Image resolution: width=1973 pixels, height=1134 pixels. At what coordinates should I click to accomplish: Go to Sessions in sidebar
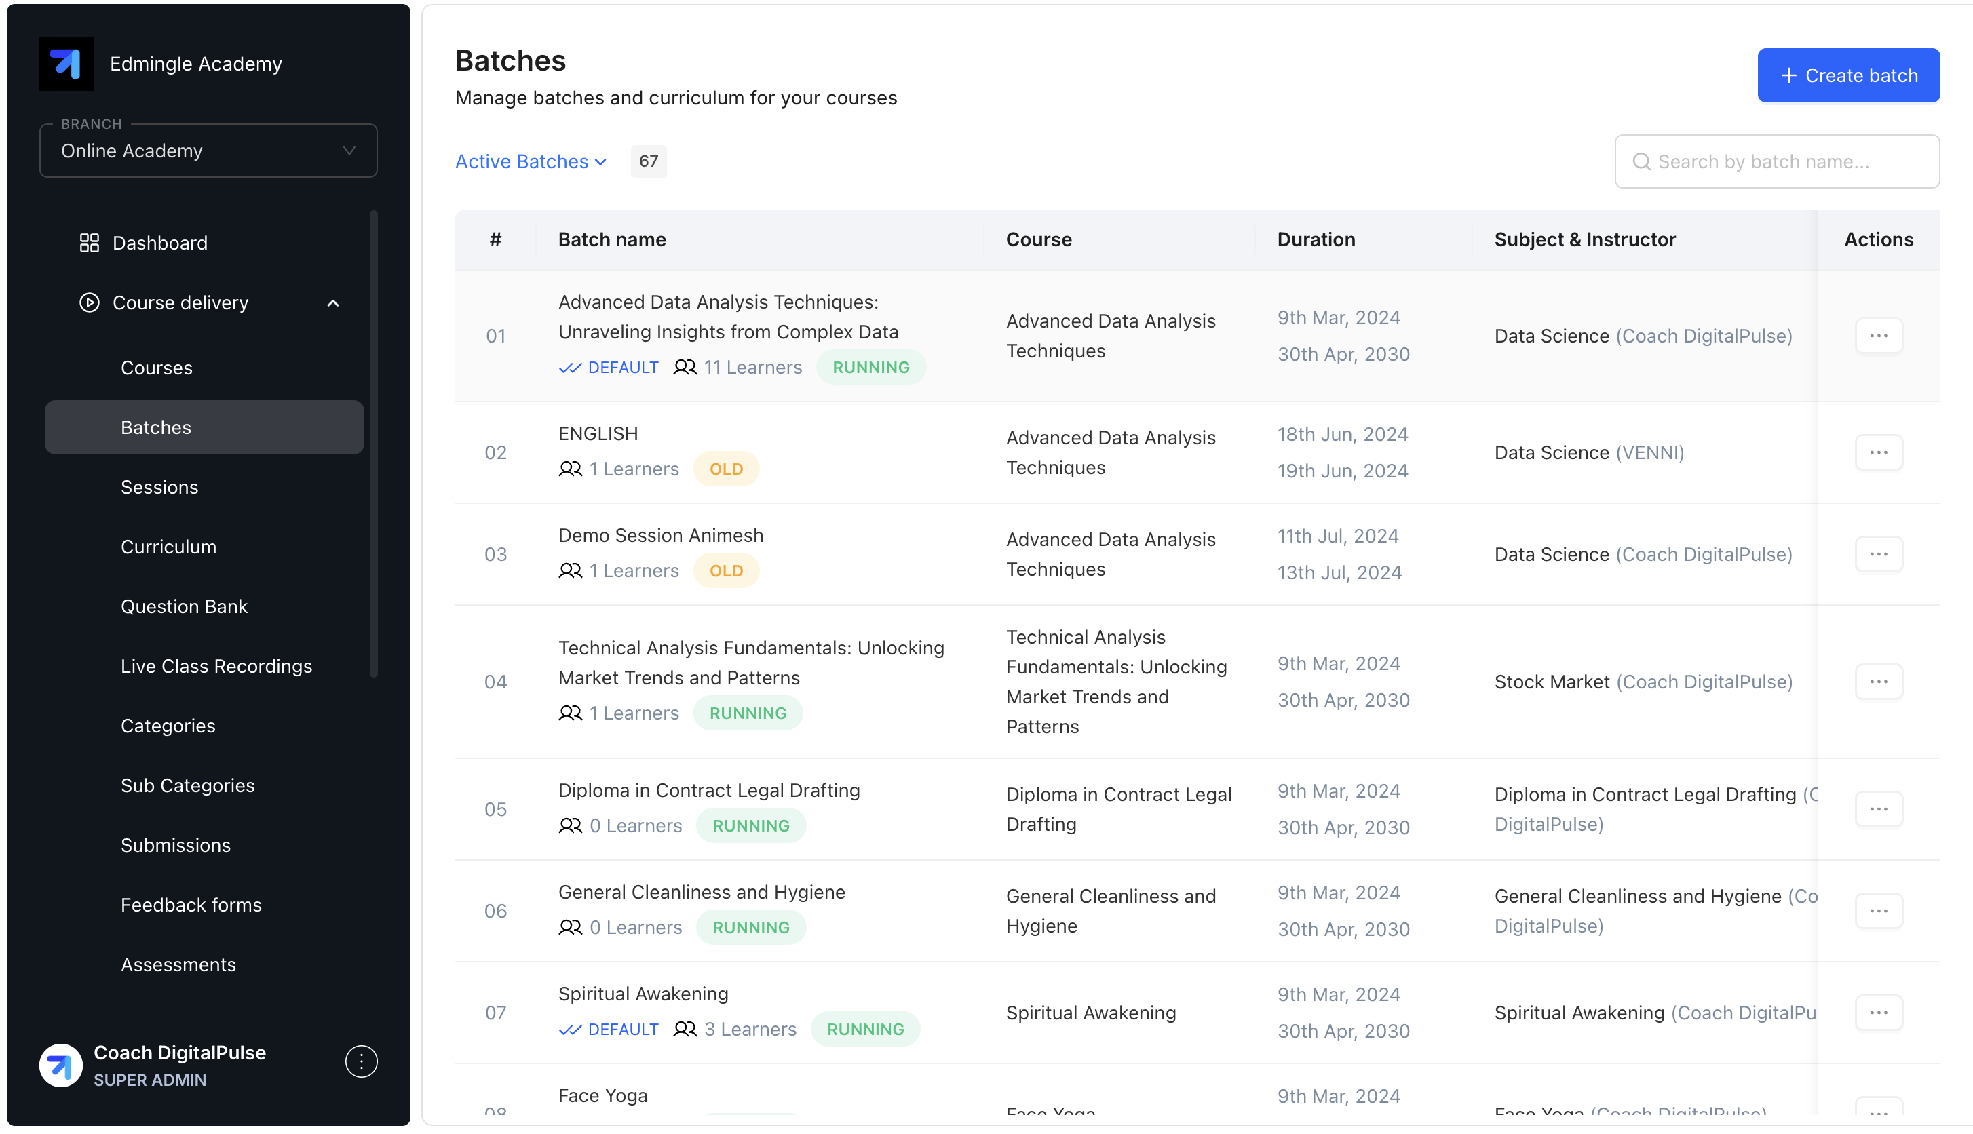pyautogui.click(x=159, y=487)
